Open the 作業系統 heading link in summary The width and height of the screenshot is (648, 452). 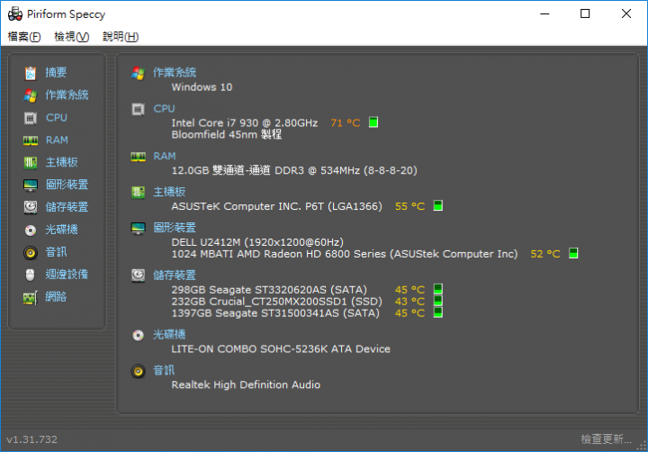(x=175, y=73)
